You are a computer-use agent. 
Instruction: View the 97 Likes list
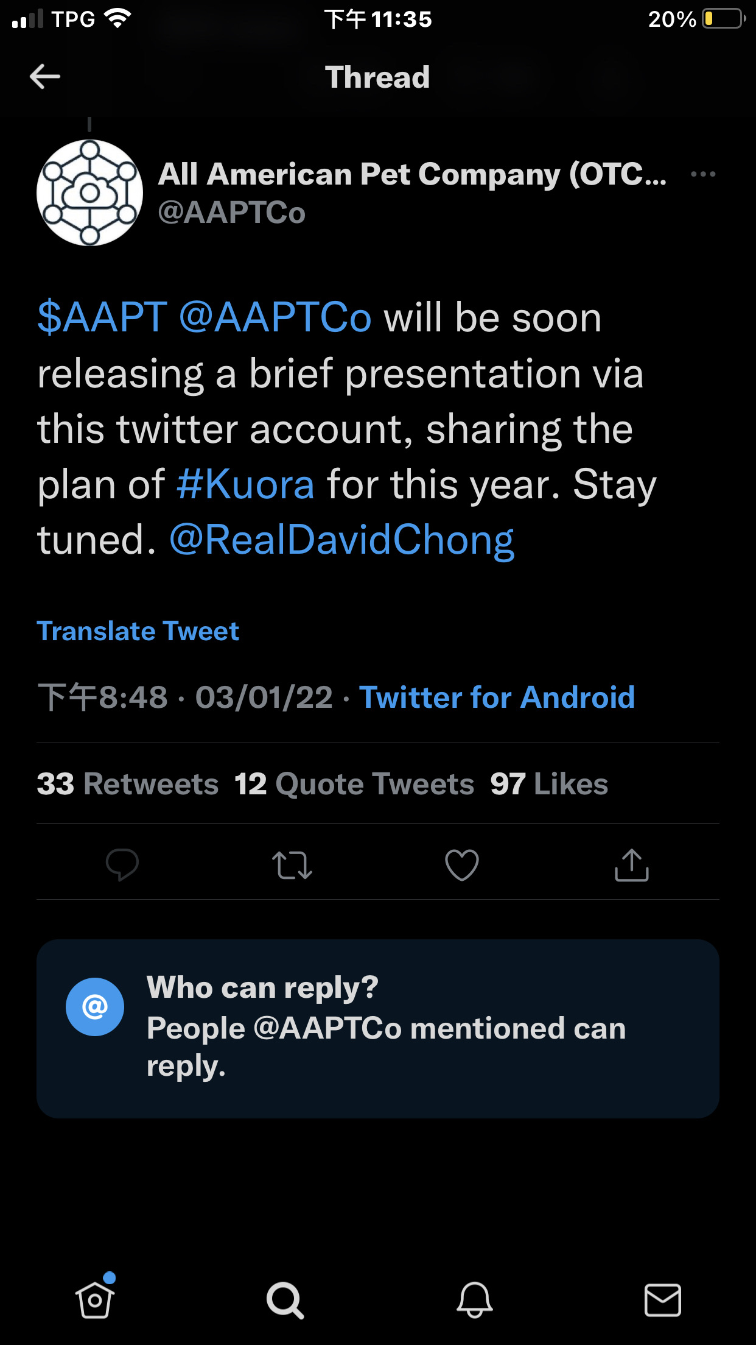(x=549, y=783)
